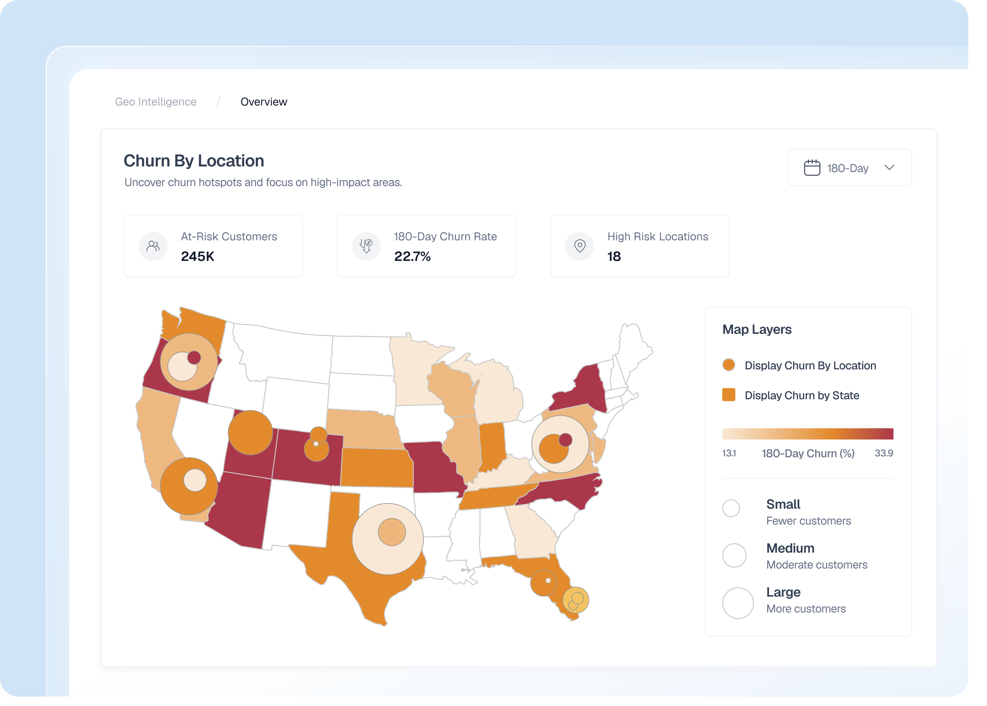Click the 180-Day Churn gradient scale bar
The height and width of the screenshot is (706, 987).
point(807,434)
